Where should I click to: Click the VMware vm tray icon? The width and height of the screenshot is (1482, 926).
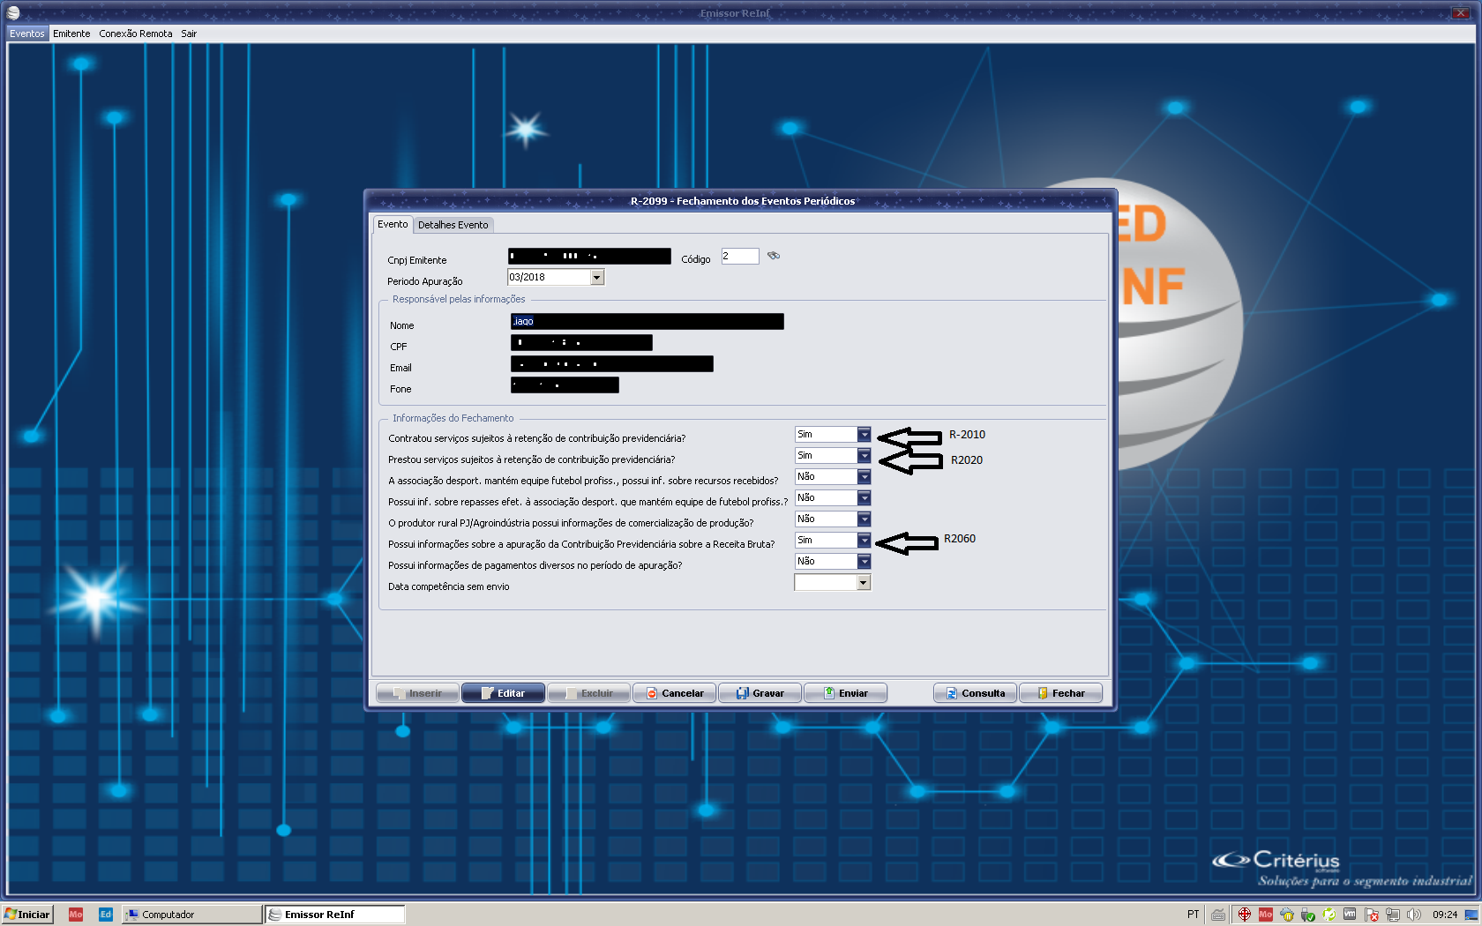pos(1350,915)
